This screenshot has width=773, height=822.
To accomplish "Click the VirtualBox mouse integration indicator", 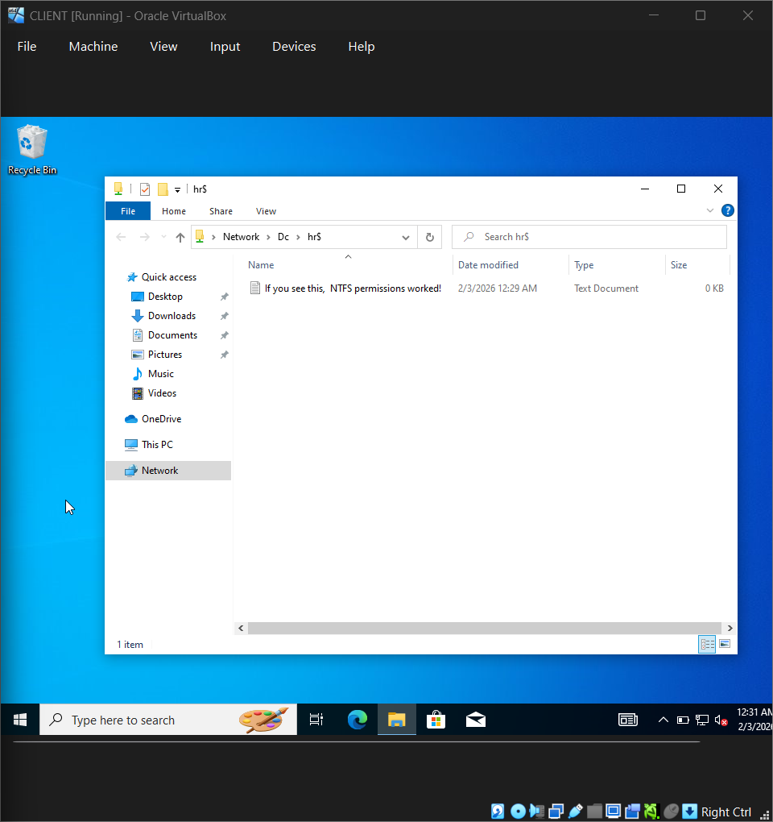I will (671, 811).
